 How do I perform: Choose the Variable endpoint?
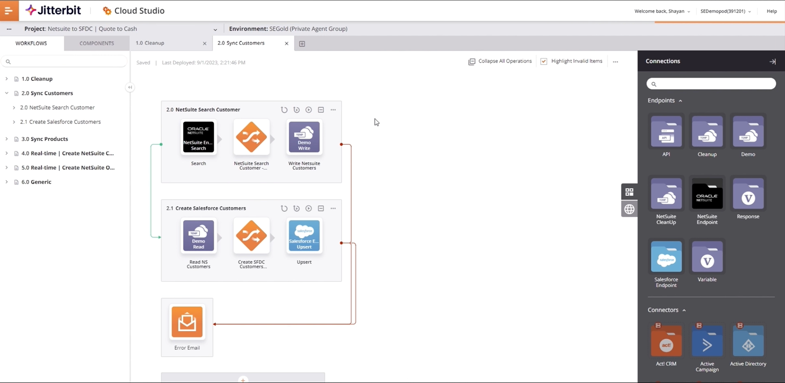(707, 257)
